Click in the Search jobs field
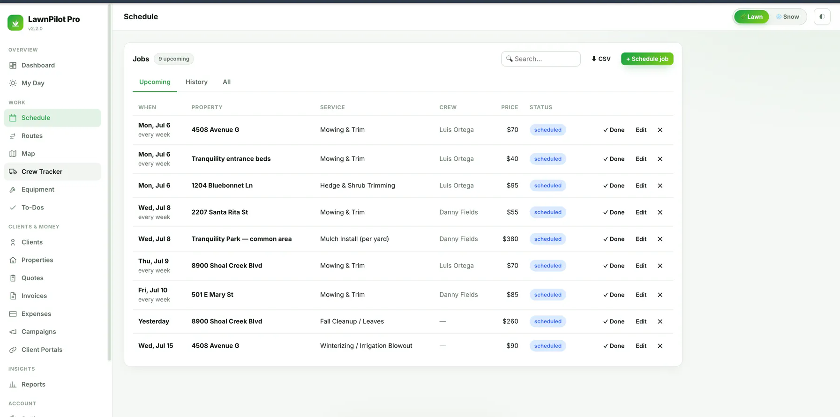This screenshot has height=417, width=840. point(541,59)
